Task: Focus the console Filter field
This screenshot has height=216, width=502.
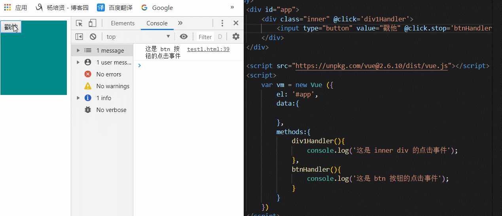Action: (205, 37)
